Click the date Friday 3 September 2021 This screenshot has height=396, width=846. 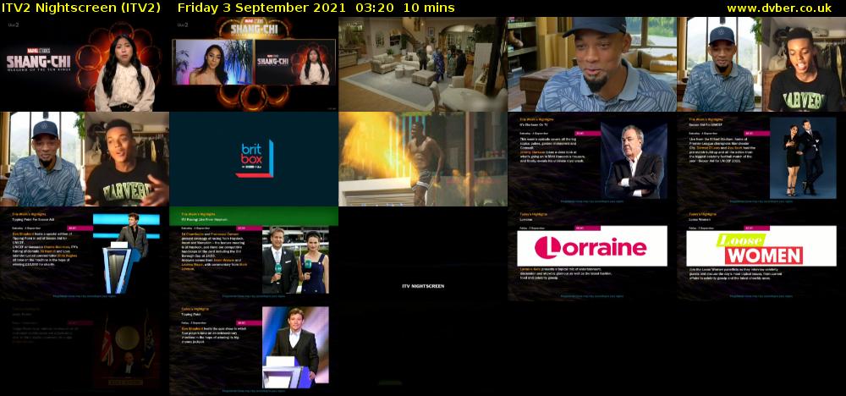point(261,8)
